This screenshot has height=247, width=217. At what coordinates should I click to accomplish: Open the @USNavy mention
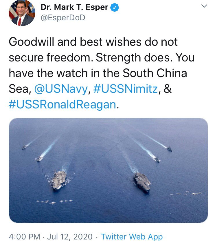pos(60,89)
